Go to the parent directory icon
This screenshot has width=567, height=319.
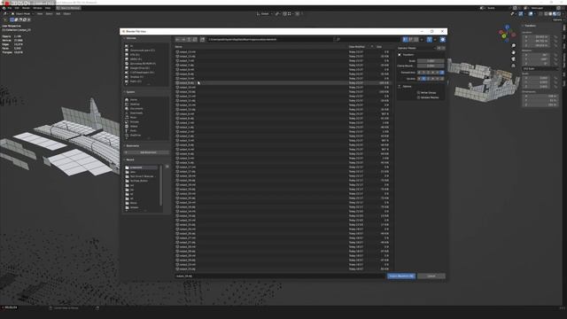189,39
